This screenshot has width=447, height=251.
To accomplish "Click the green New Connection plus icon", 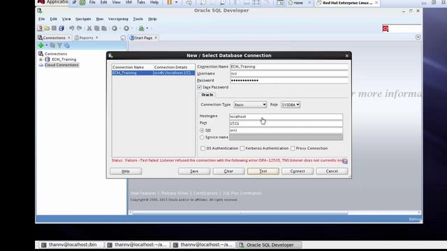I will coord(41,45).
